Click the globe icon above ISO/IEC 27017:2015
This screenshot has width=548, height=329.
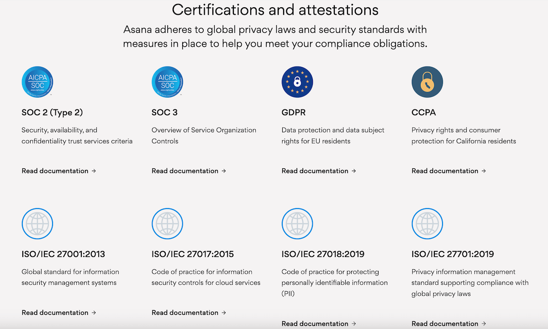(167, 224)
